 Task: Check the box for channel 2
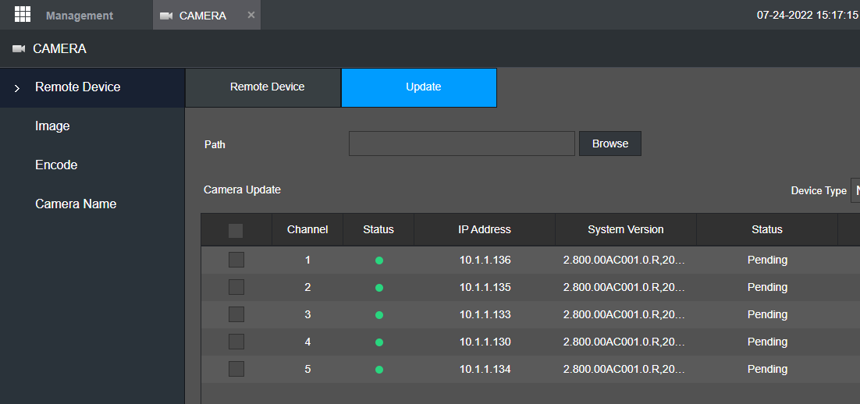[236, 287]
